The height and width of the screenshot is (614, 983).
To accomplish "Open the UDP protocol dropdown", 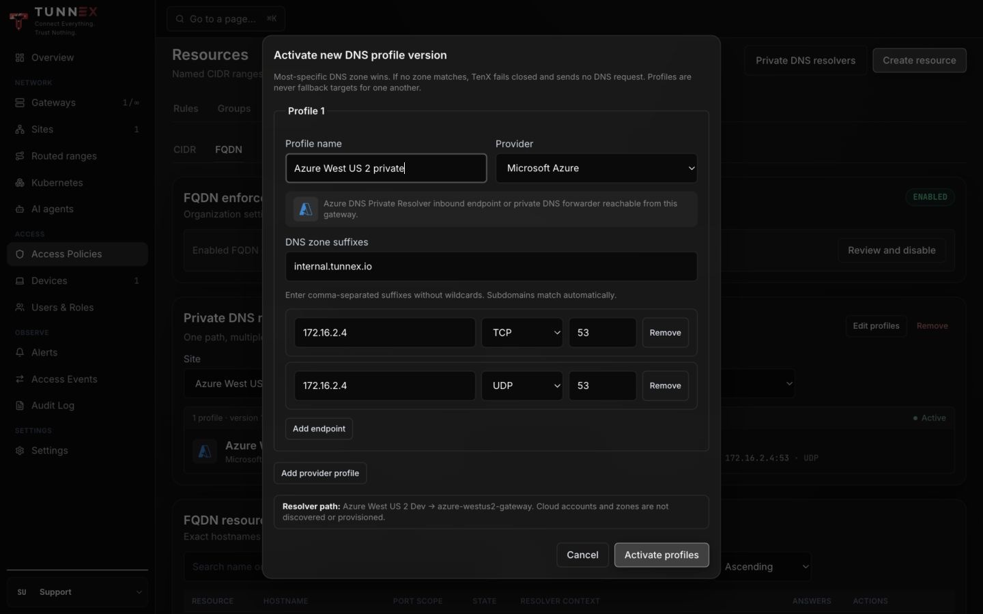I will tap(522, 386).
